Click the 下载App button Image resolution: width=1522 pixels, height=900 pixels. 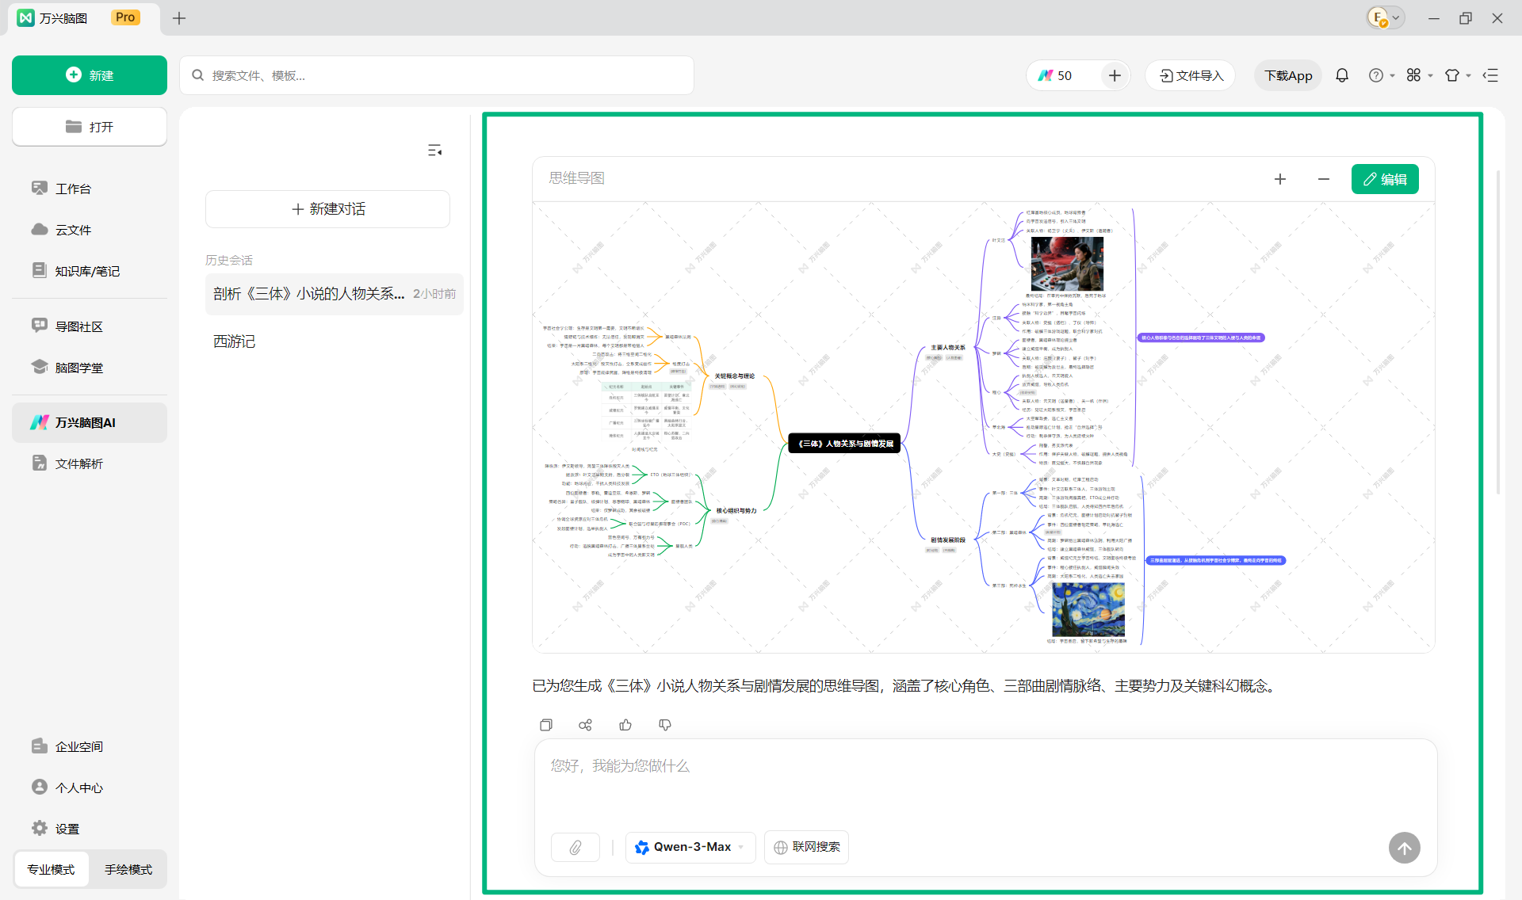[x=1288, y=75]
